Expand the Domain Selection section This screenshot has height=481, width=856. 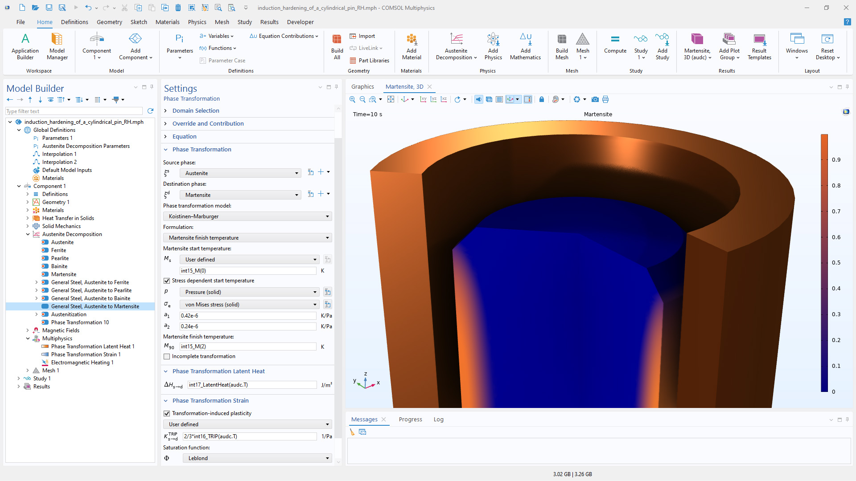pyautogui.click(x=196, y=111)
